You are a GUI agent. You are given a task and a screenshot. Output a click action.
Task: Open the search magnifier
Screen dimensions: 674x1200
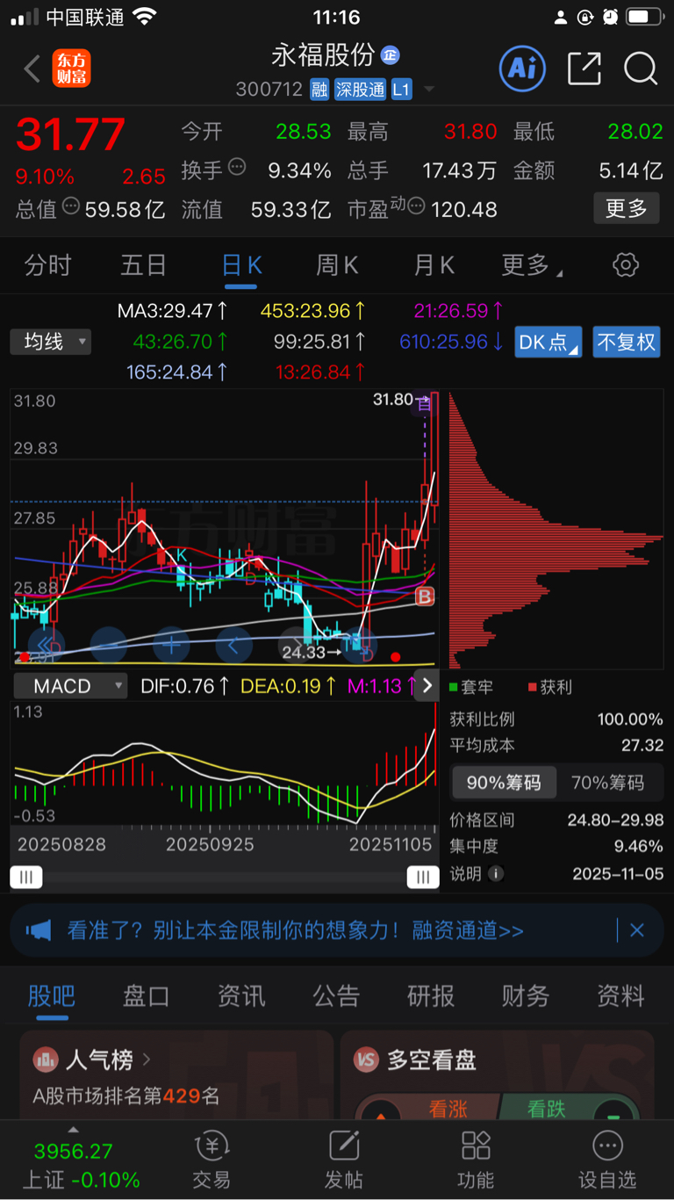pos(641,68)
